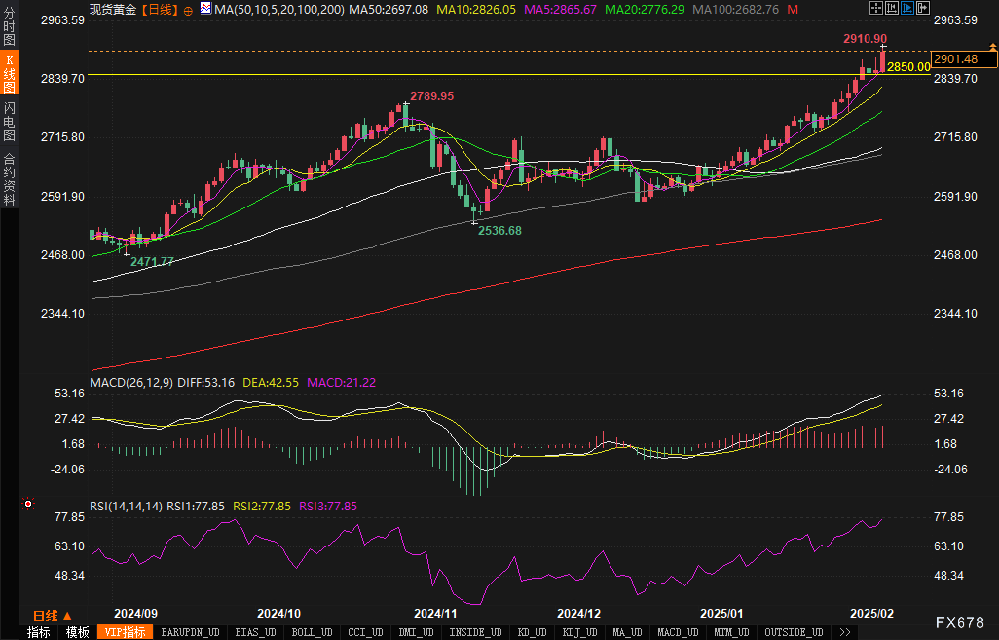Click the shrink chart axis icon

[891, 8]
